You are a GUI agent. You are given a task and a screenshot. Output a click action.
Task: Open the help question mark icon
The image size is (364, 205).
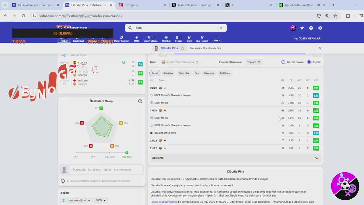311,28
